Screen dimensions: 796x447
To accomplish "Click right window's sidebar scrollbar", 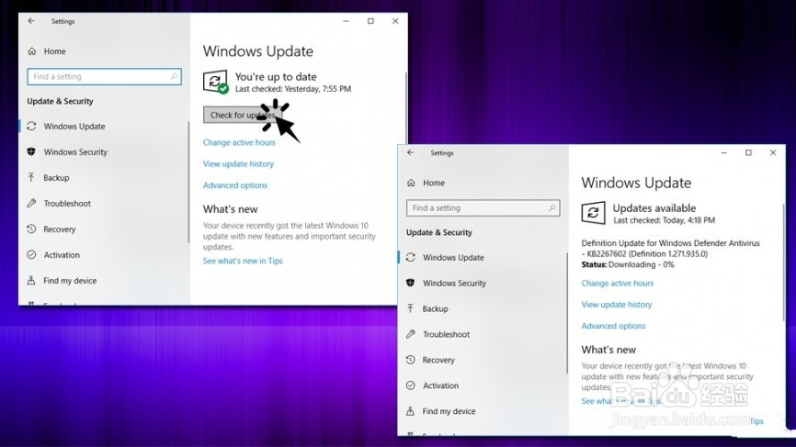I will pyautogui.click(x=566, y=314).
